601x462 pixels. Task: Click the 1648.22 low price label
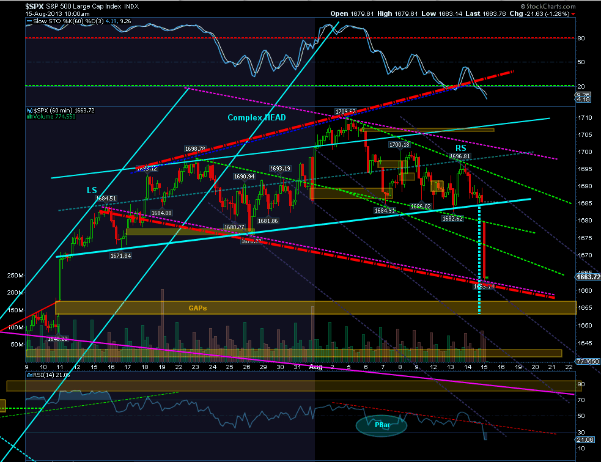tap(57, 339)
